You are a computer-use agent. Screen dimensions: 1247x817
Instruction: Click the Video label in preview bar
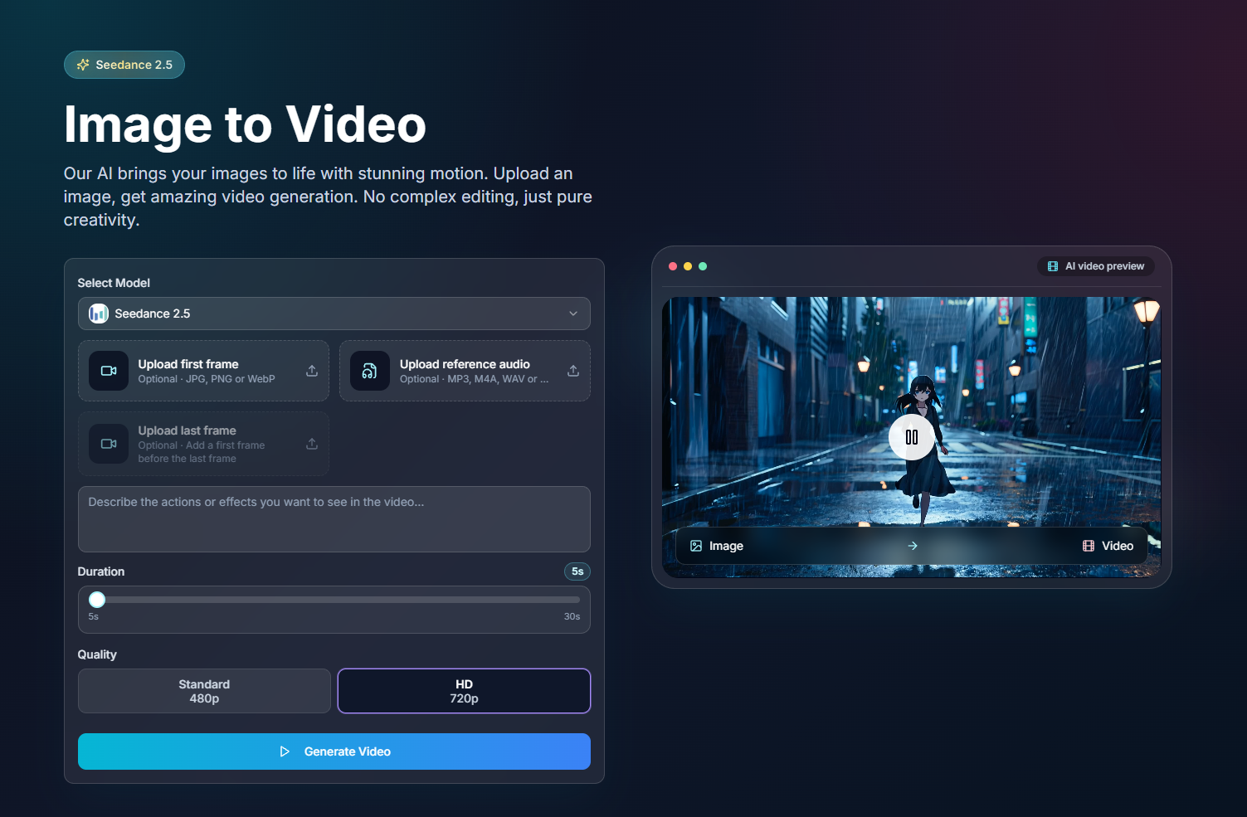tap(1118, 546)
